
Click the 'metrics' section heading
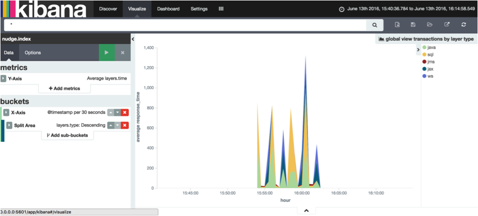(x=14, y=67)
